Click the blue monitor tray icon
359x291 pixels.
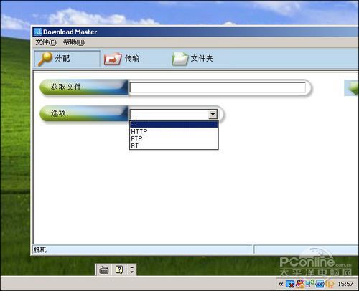[320, 284]
